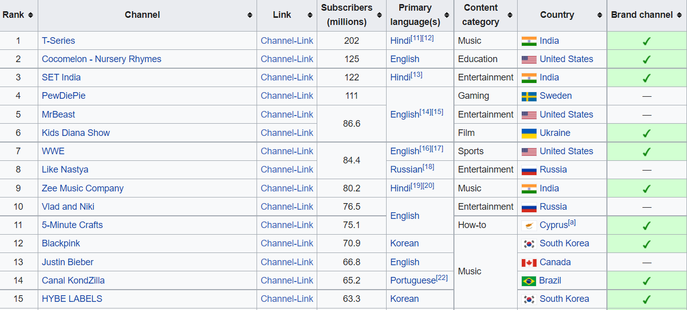This screenshot has width=687, height=310.
Task: Click India flag in SET India row
Action: pos(529,78)
